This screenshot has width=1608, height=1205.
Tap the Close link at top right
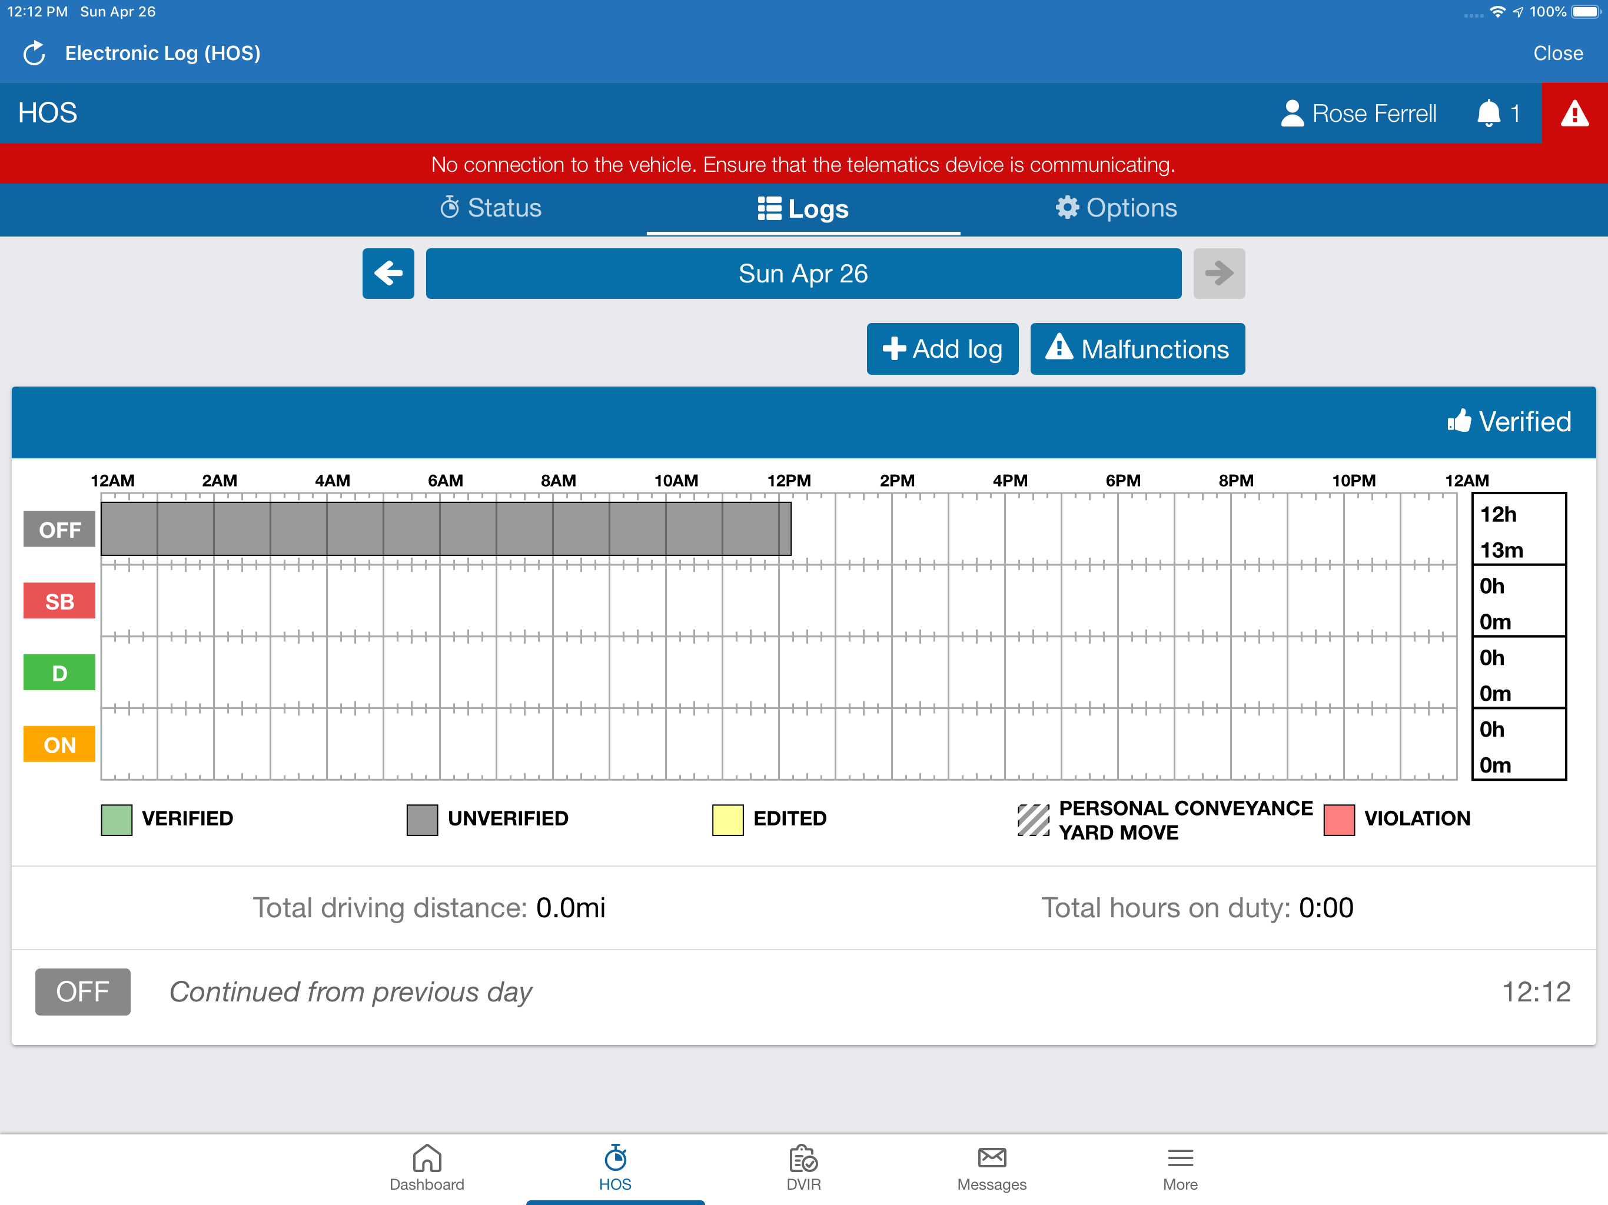coord(1557,54)
